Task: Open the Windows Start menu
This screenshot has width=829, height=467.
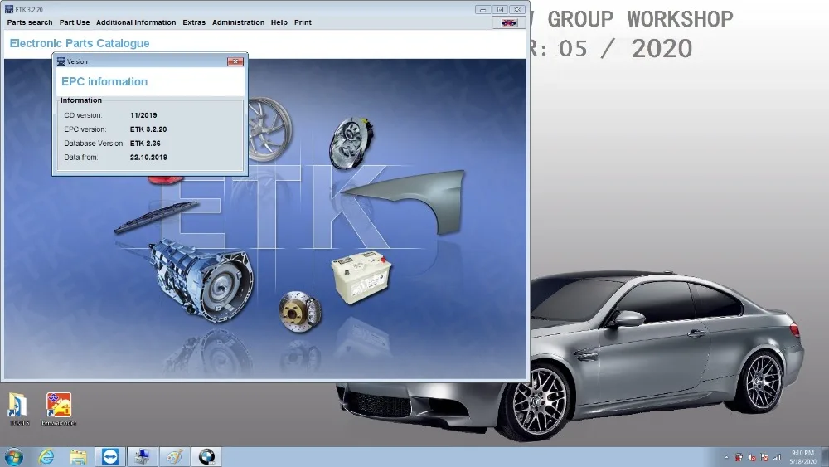Action: pos(13,456)
